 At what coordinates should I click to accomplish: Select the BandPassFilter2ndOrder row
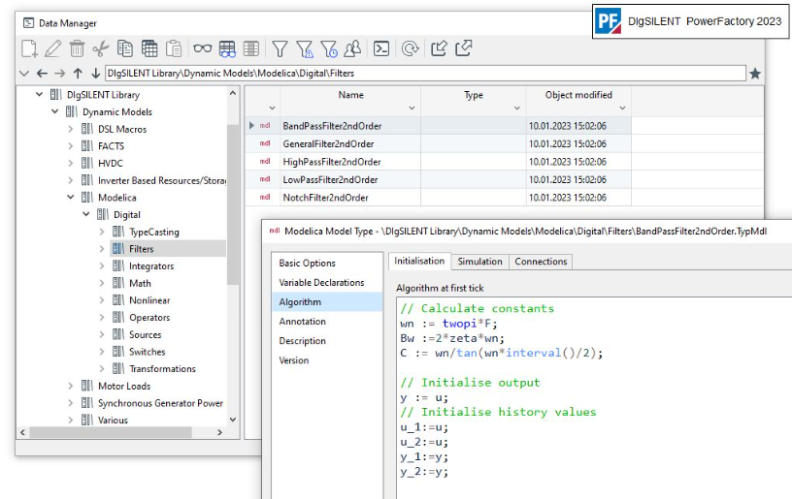tap(439, 126)
